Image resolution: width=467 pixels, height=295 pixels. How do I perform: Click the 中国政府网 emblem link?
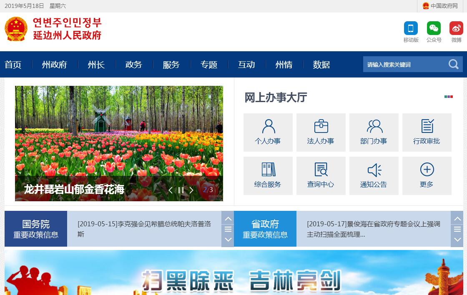point(440,6)
